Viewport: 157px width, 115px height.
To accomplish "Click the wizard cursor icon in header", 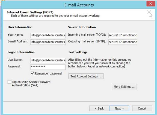I will pyautogui.click(x=150, y=14).
